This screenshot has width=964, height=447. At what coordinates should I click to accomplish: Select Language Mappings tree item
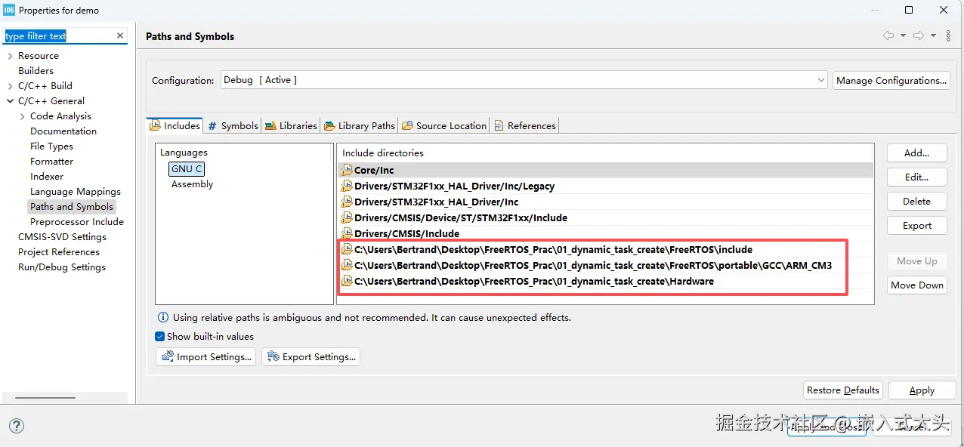(76, 192)
